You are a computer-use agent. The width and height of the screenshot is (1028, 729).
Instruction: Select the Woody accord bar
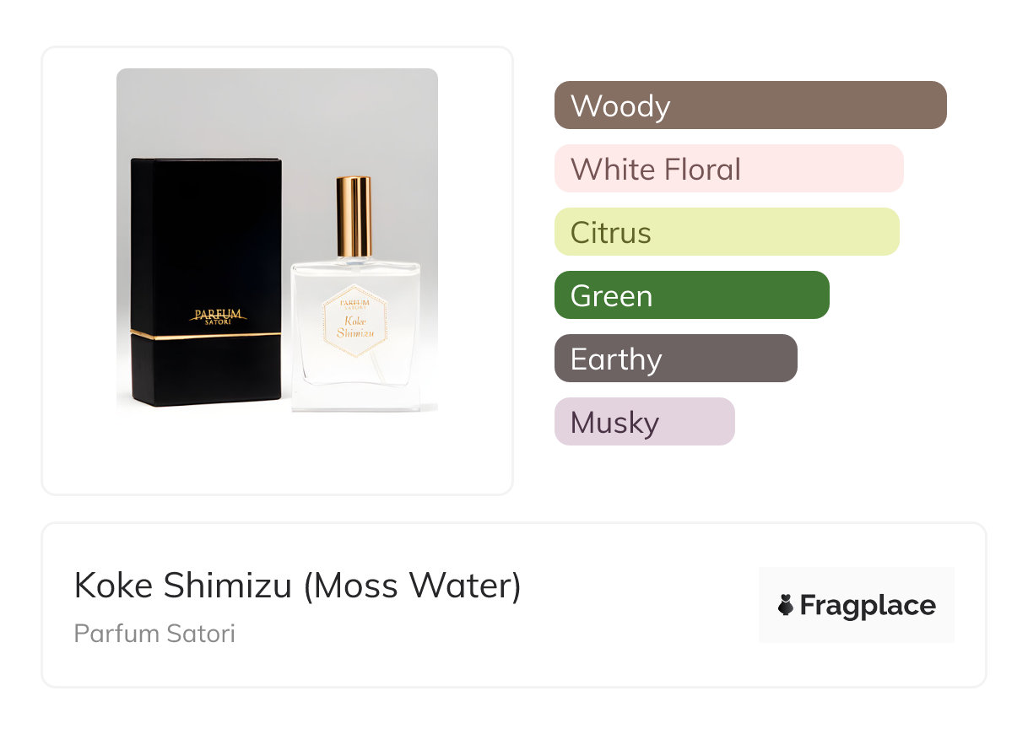click(x=749, y=105)
